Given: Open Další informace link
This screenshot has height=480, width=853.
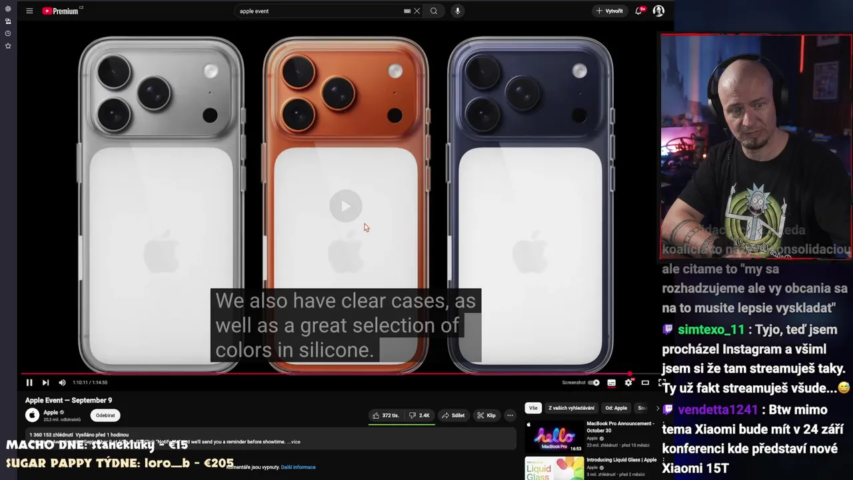Looking at the screenshot, I should [x=298, y=467].
